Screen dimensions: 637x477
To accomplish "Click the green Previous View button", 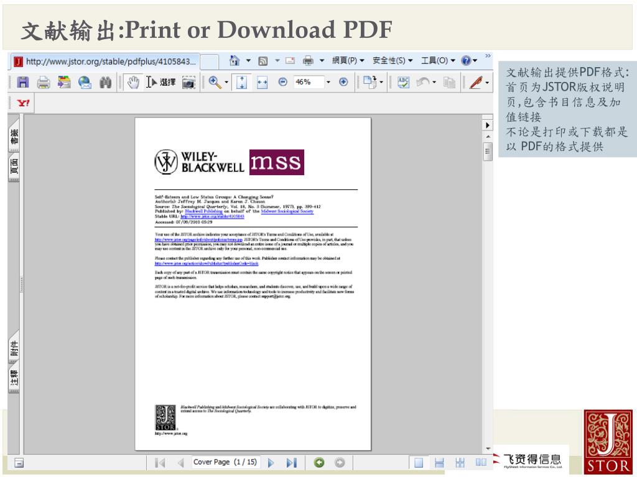I will [x=319, y=462].
